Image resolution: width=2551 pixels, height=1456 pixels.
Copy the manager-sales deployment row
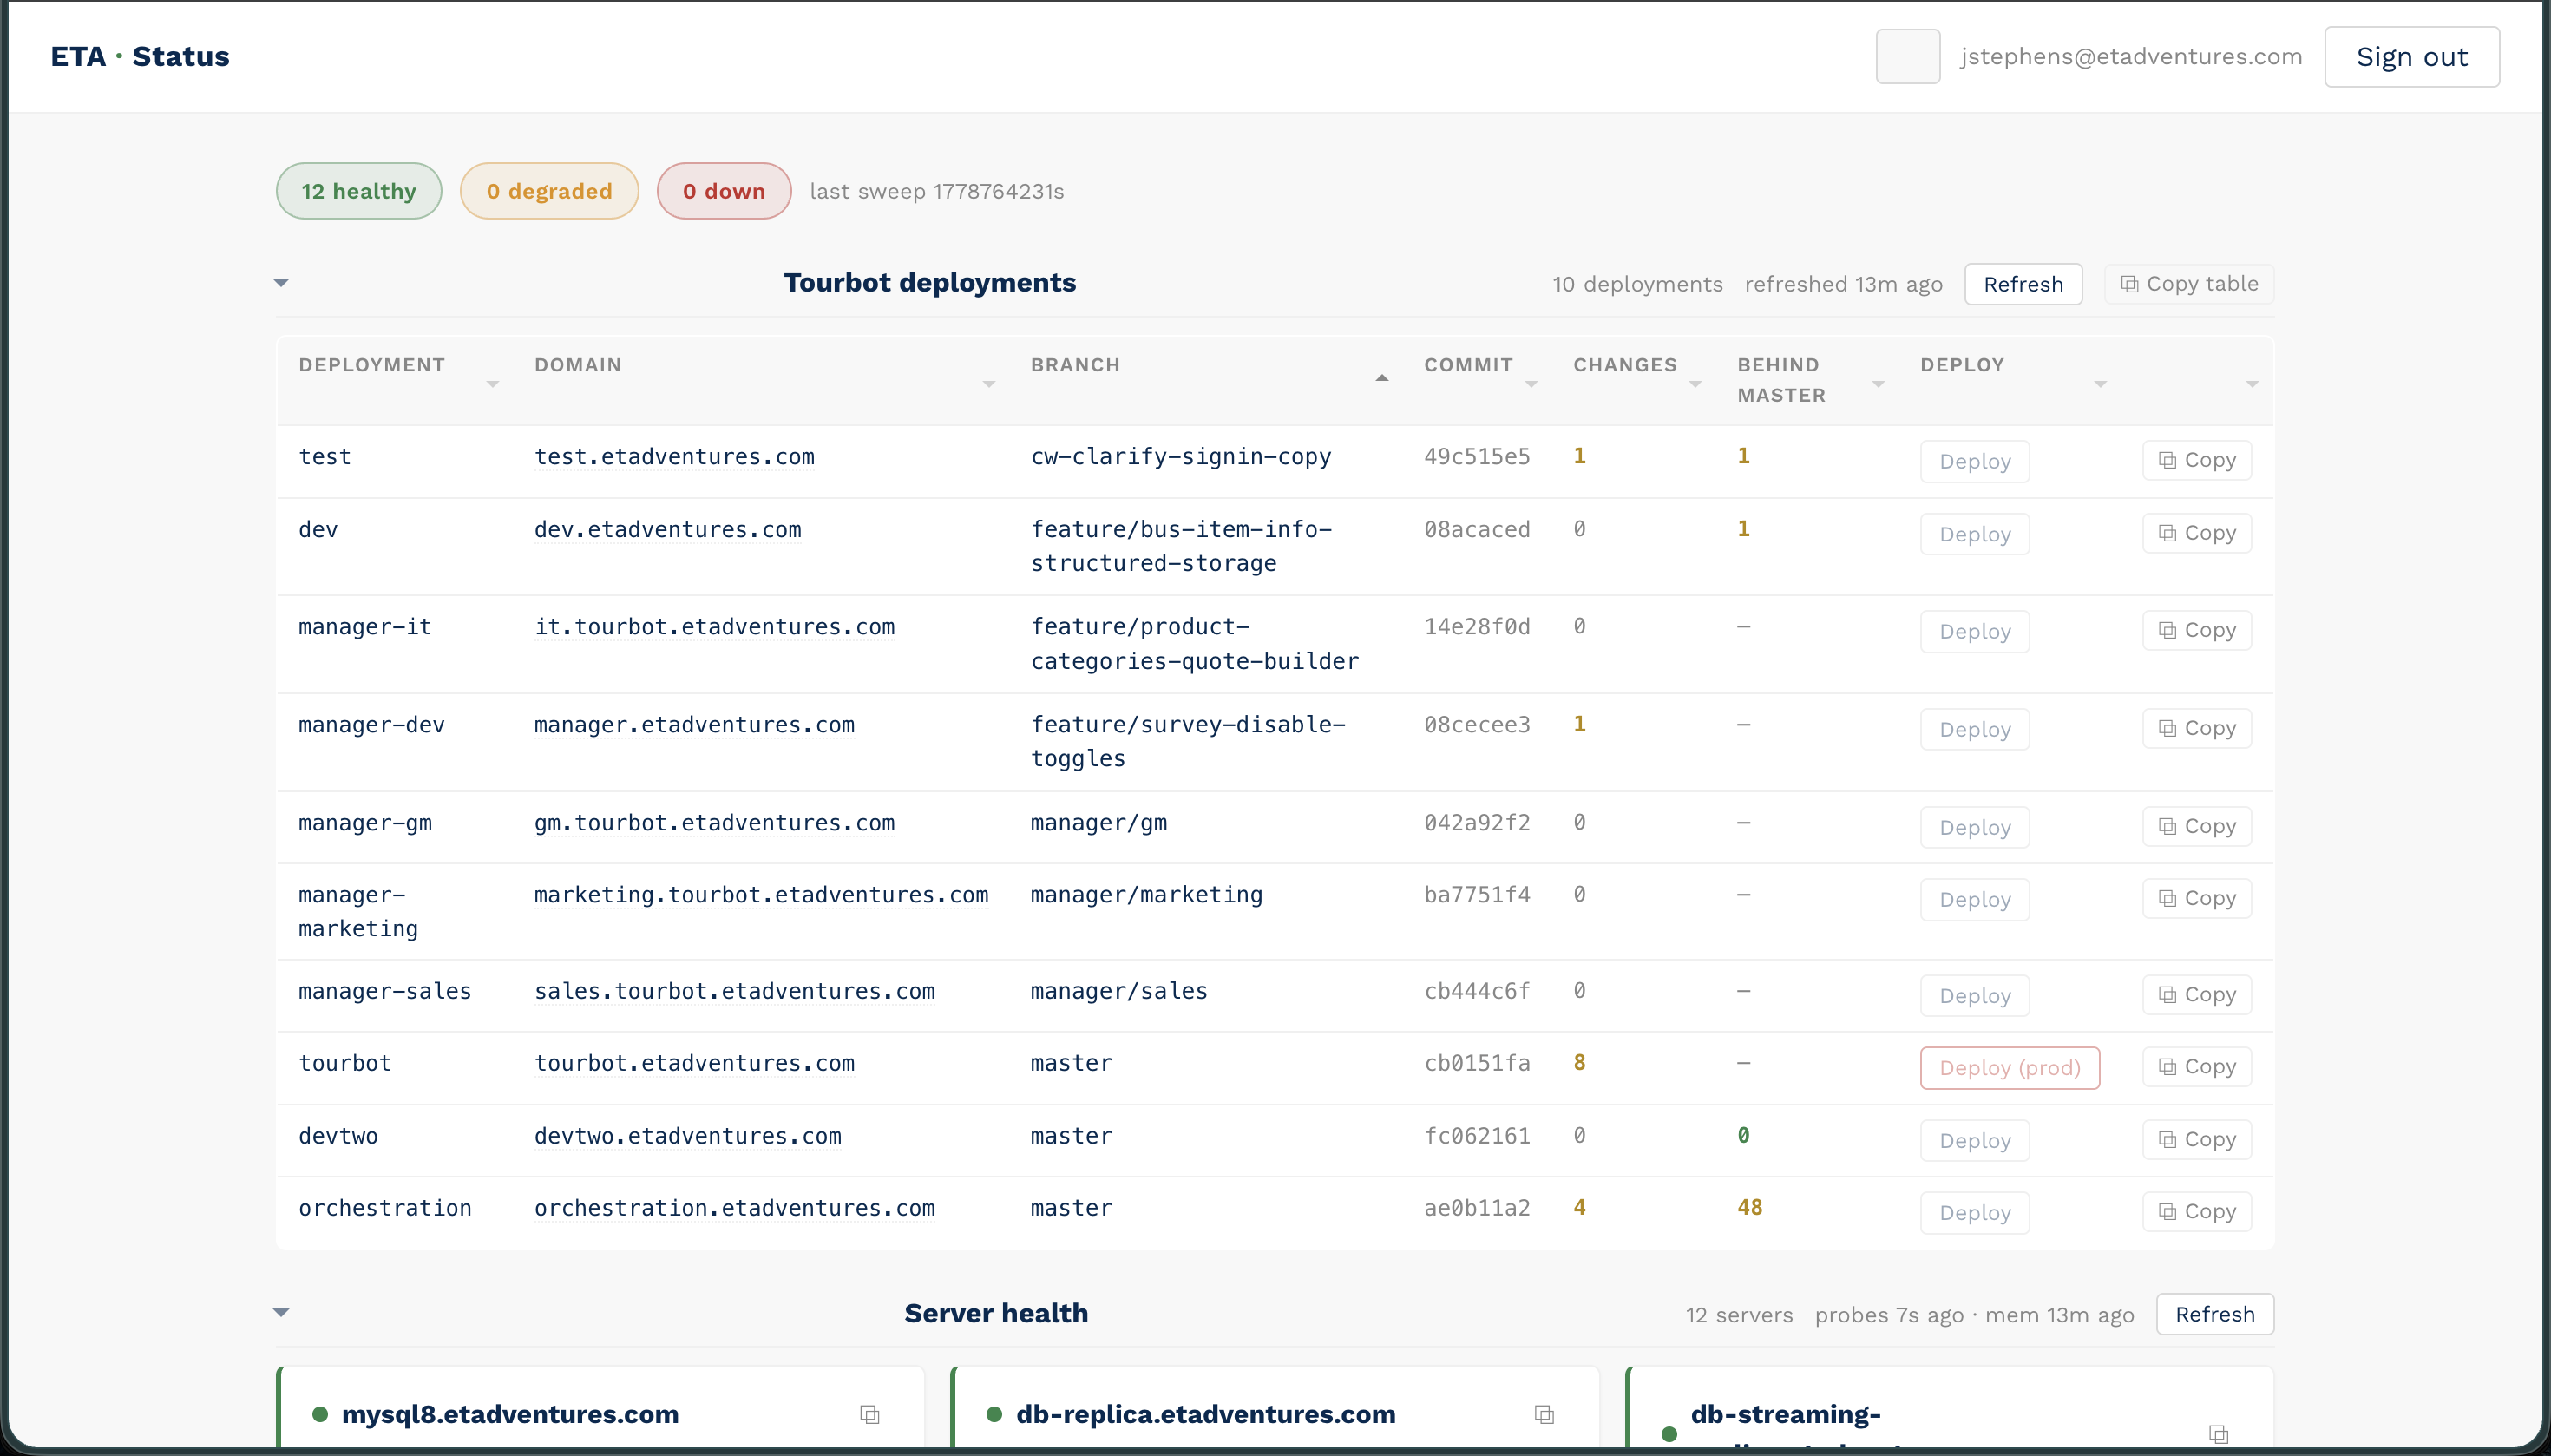[2196, 994]
